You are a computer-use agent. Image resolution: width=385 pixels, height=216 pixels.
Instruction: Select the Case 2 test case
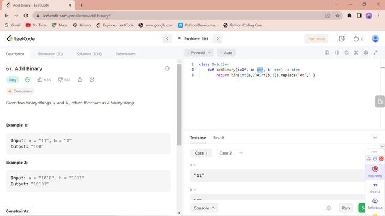tap(225, 153)
